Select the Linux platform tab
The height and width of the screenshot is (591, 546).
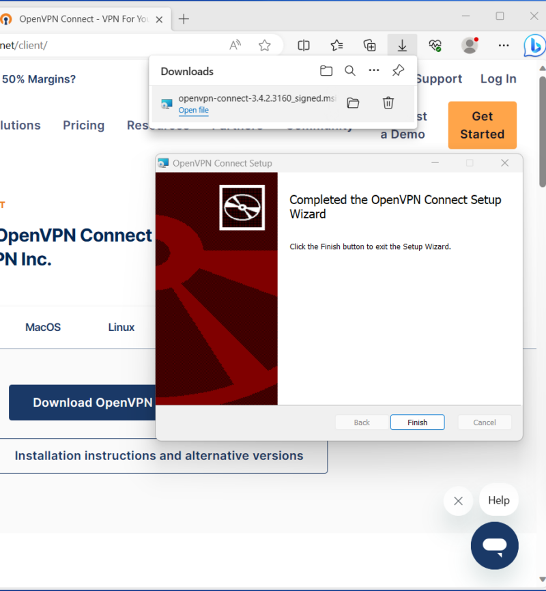[121, 328]
